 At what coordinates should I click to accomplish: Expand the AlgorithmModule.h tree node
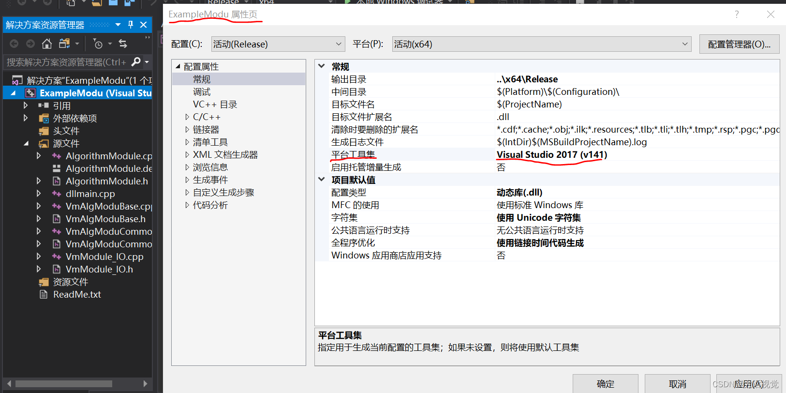pos(39,181)
